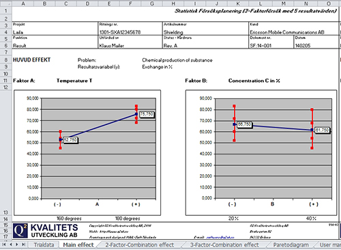Click the 61,750 data label in Faktor B chart
341x250 pixels.
coord(322,130)
